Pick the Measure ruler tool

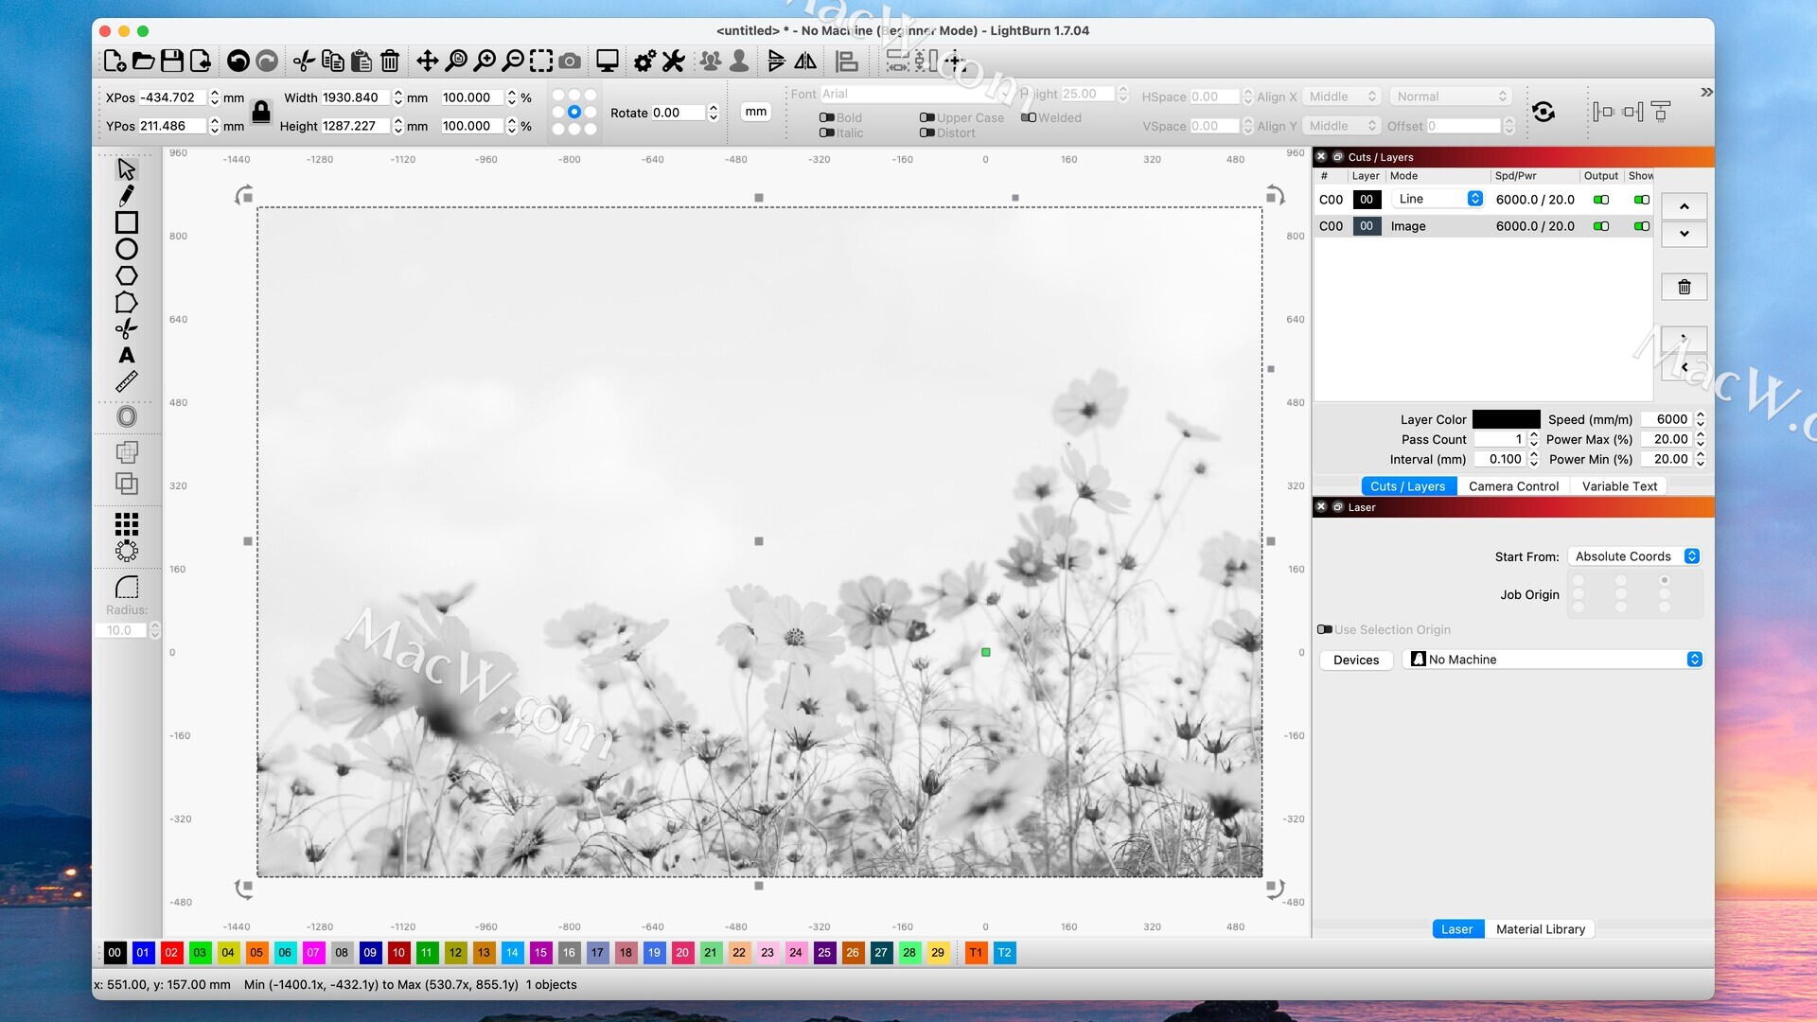[126, 382]
